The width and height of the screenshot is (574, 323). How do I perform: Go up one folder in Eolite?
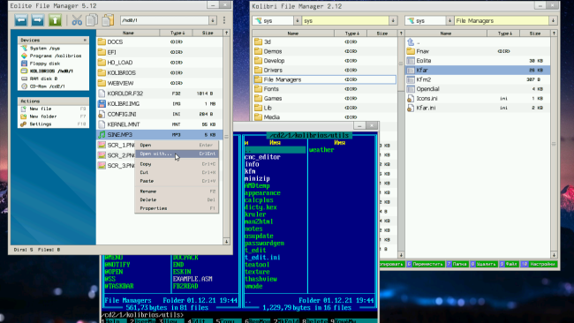coord(55,20)
